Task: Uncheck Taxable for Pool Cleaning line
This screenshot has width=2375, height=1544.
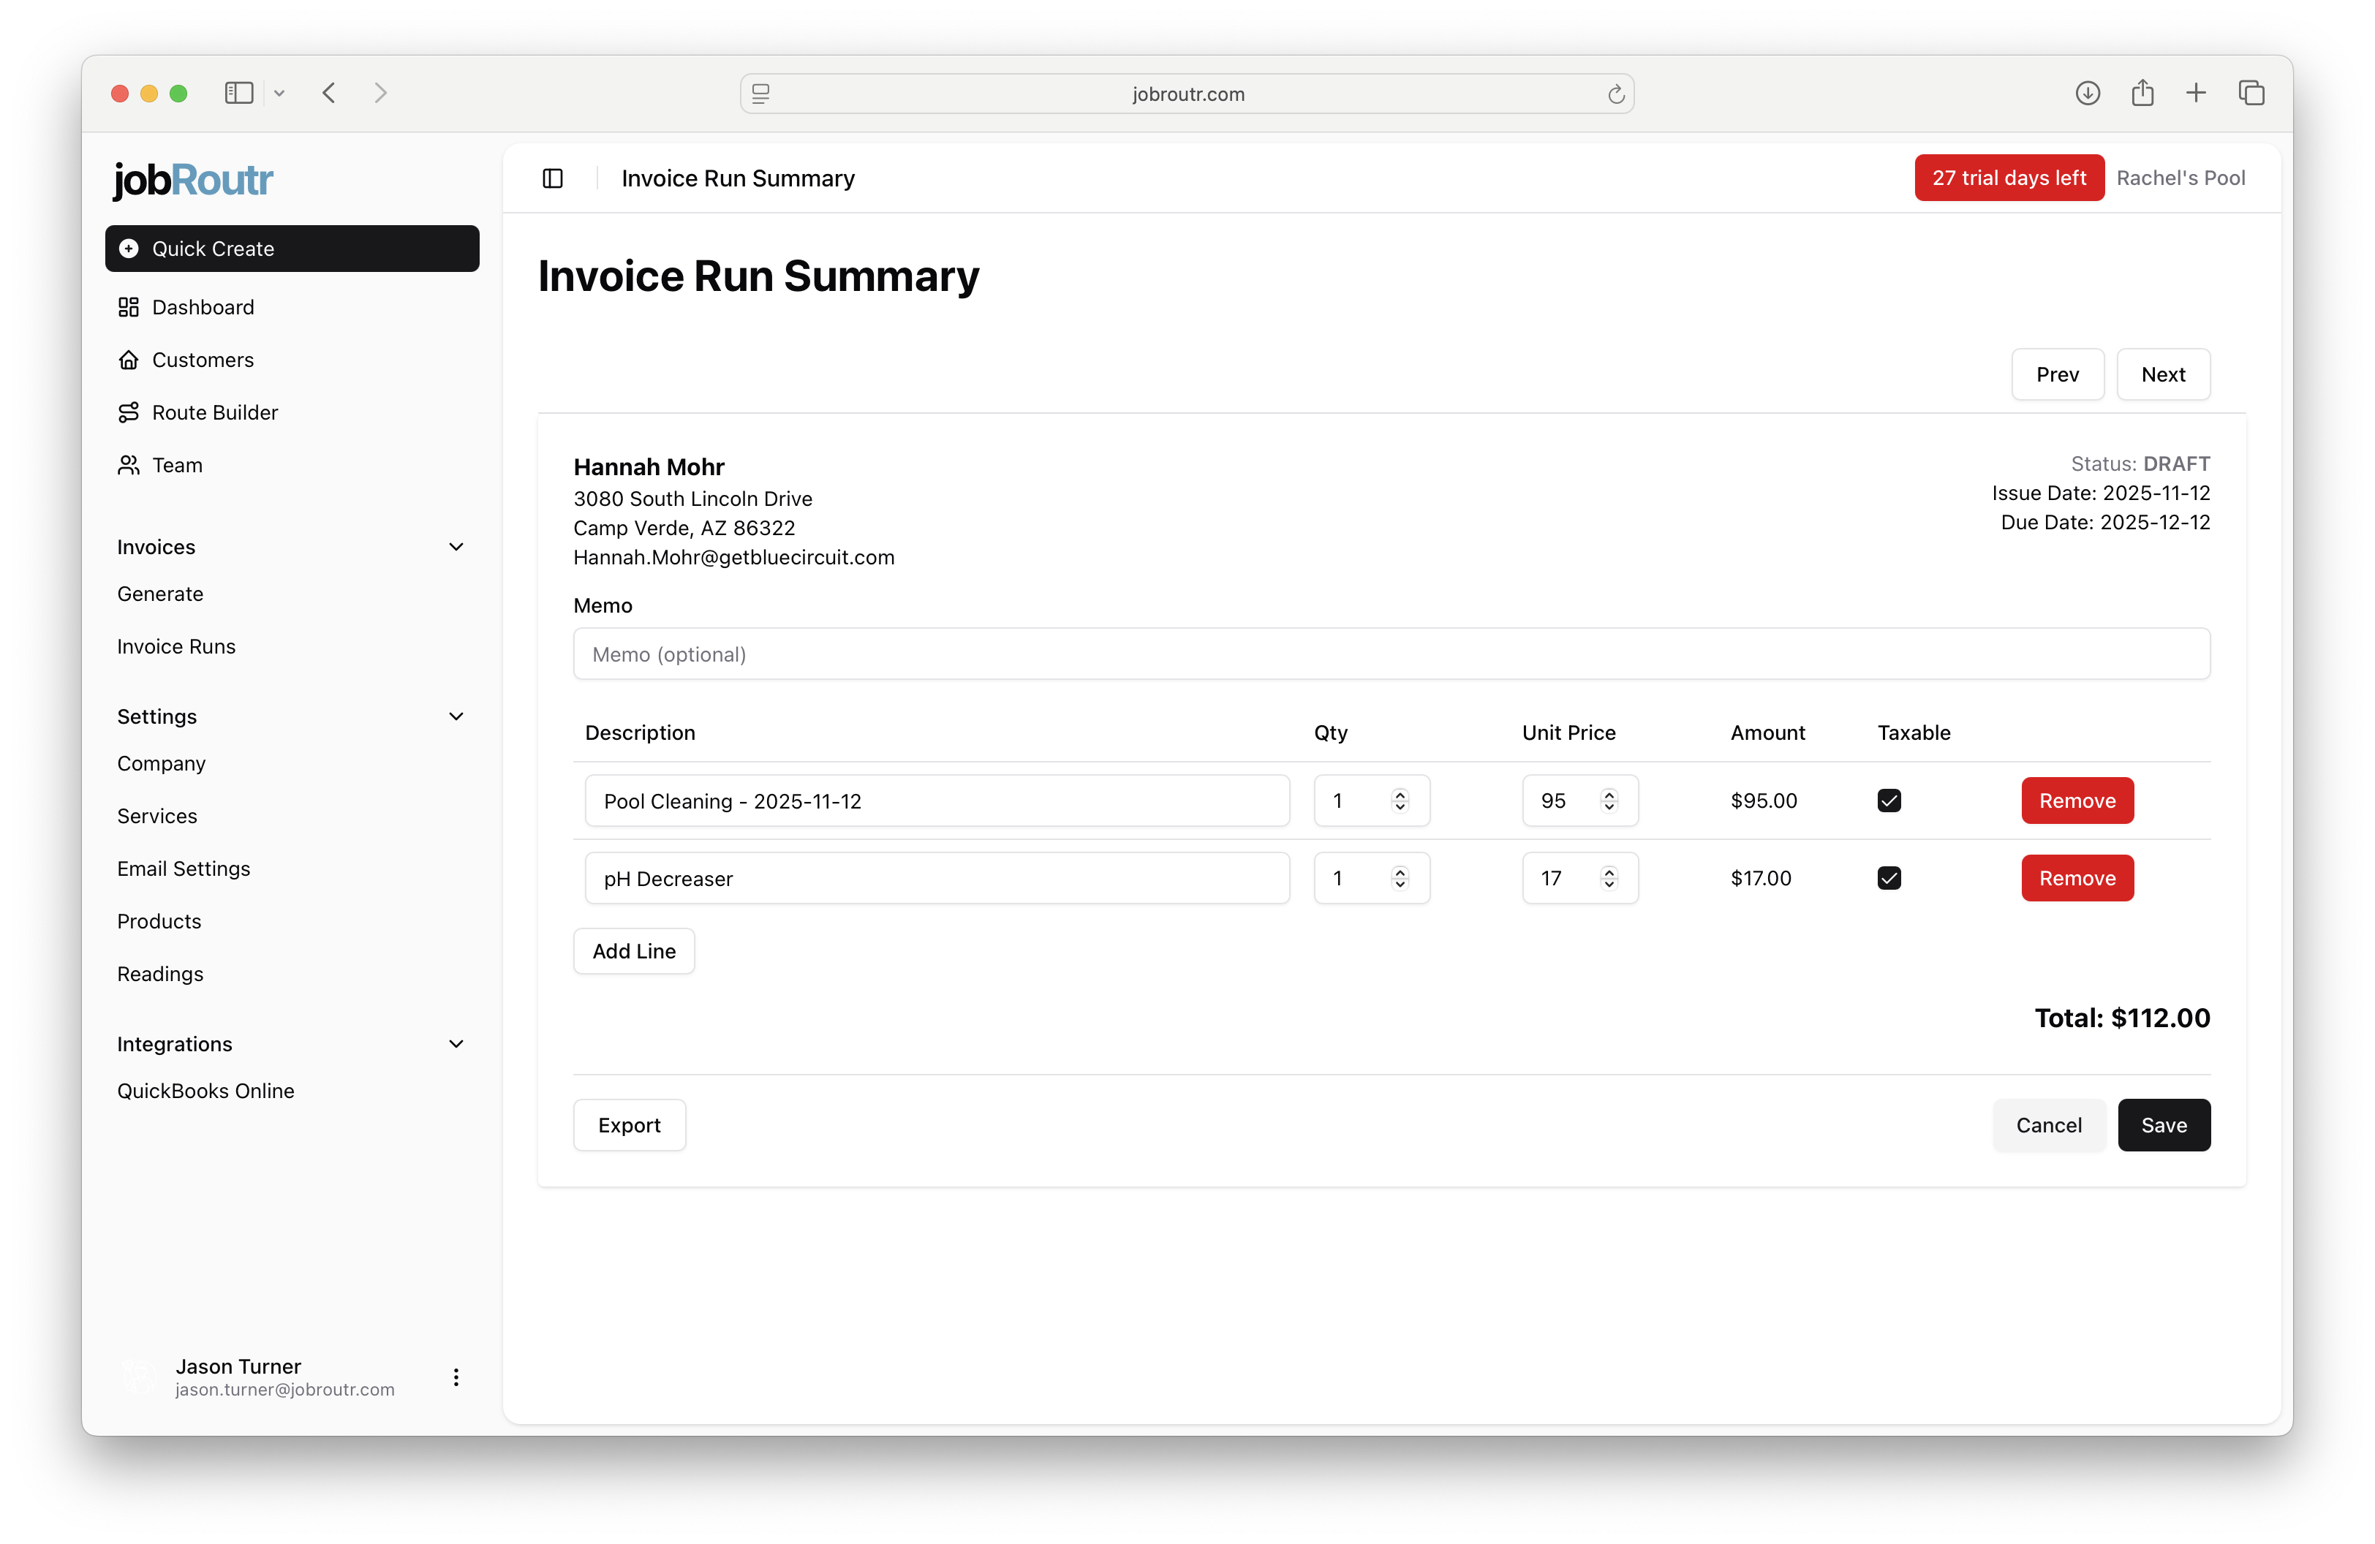Action: click(x=1889, y=800)
